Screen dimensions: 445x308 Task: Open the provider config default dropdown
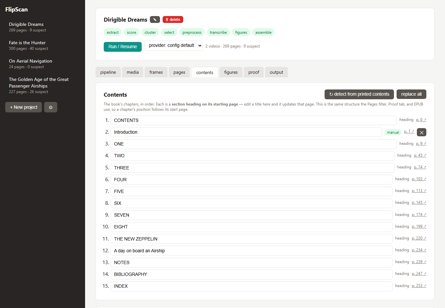173,46
